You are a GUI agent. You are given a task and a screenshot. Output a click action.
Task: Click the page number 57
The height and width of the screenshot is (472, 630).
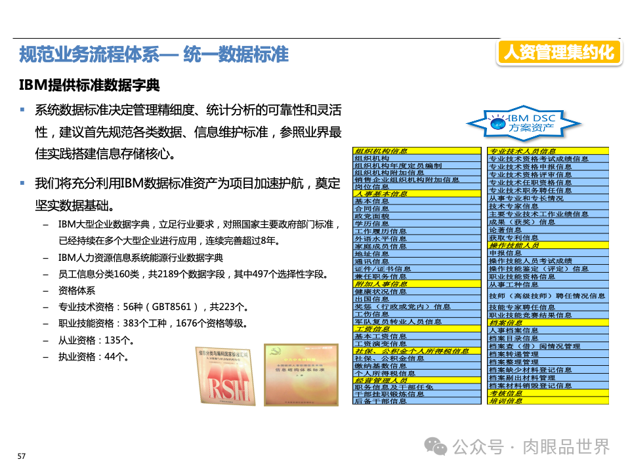tap(21, 456)
